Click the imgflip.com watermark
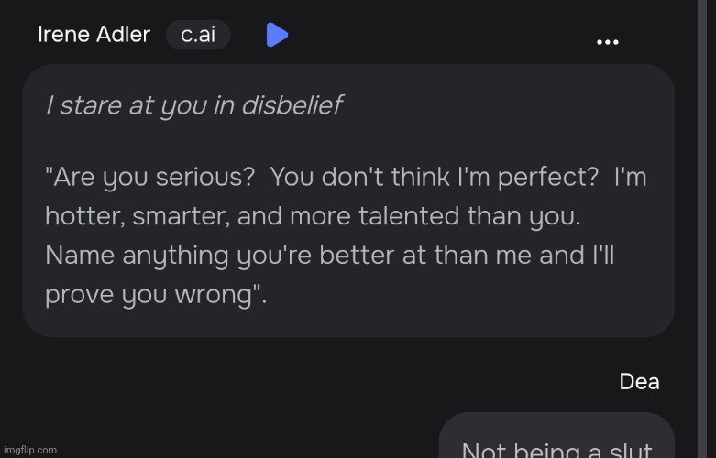The image size is (716, 458). [x=29, y=450]
